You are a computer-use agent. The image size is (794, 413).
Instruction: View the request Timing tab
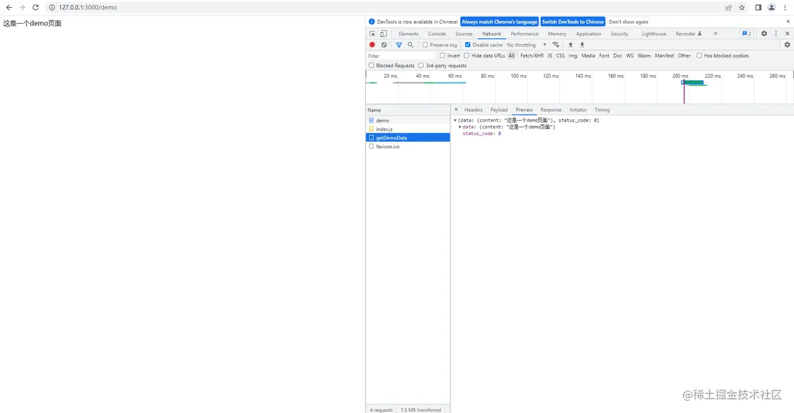(x=602, y=110)
